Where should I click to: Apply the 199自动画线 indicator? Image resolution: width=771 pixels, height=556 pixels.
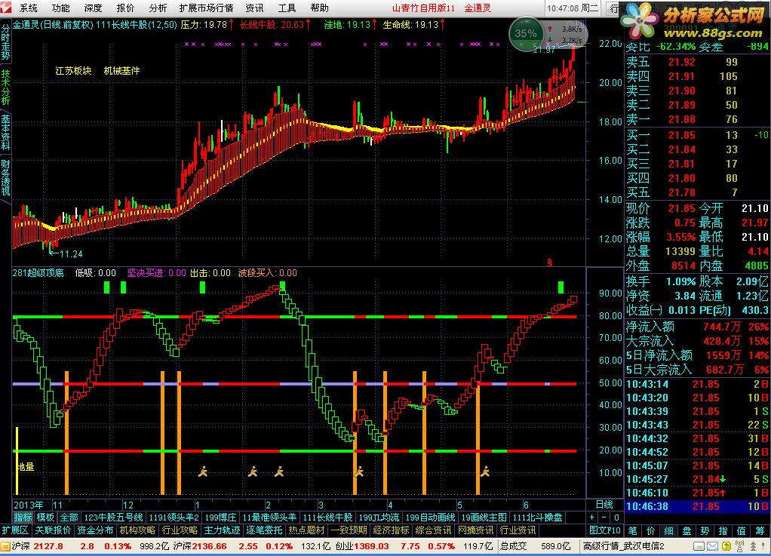(430, 518)
